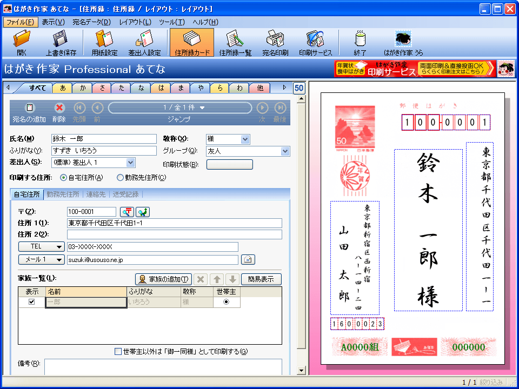The image size is (519, 389).
Task: Open the 敬称 honorific dropdown
Action: 245,139
